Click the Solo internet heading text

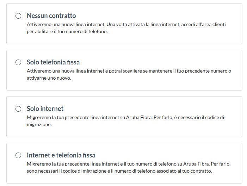pyautogui.click(x=45, y=109)
